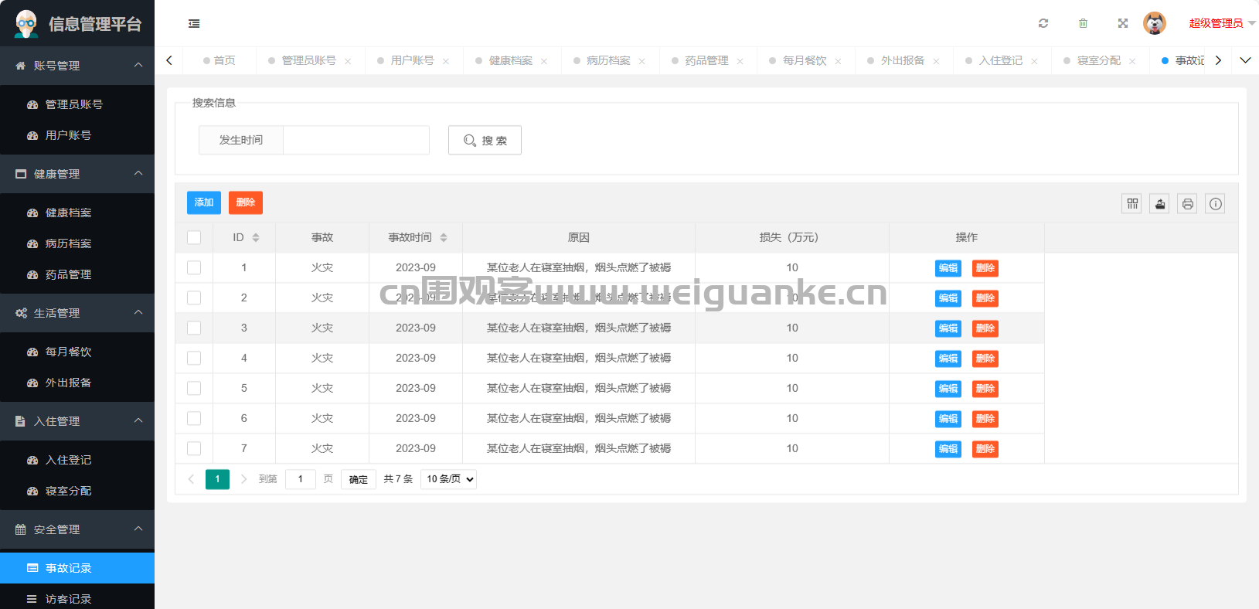
Task: Close the 外出报备 tab
Action: click(936, 61)
